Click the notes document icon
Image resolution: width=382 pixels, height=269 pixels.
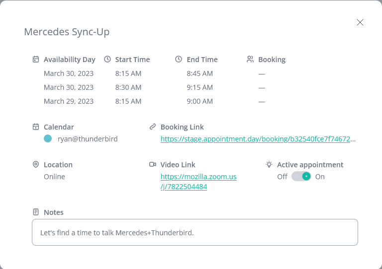36,212
